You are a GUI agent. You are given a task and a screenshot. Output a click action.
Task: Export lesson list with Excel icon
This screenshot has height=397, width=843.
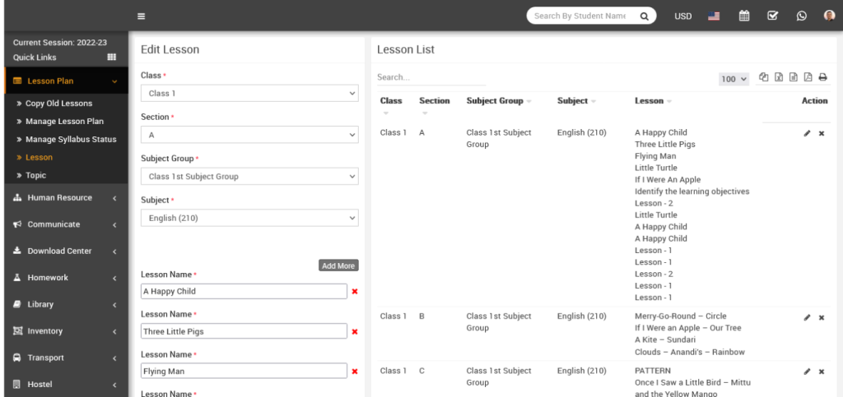pyautogui.click(x=778, y=77)
